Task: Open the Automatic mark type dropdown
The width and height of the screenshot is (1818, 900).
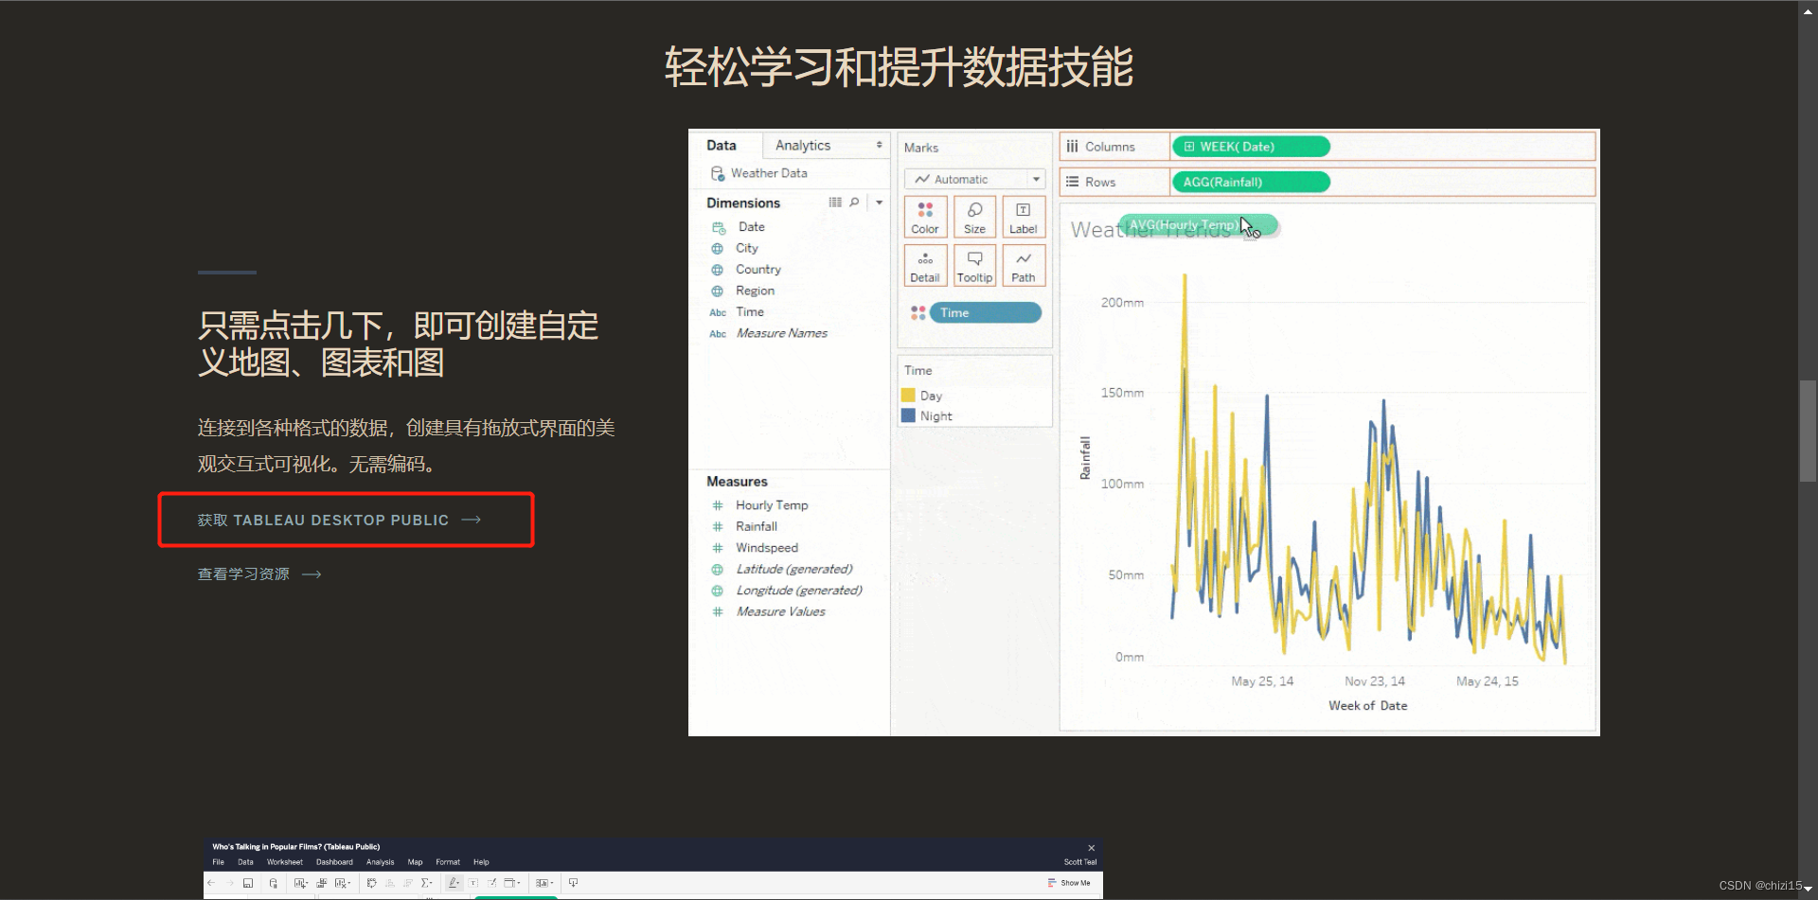Action: click(974, 179)
